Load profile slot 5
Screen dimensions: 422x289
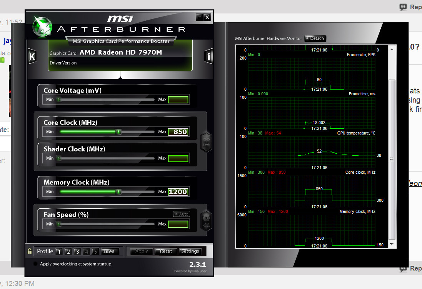point(95,251)
